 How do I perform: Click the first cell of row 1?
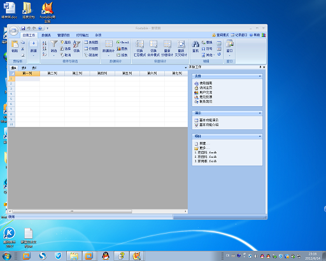click(27, 78)
